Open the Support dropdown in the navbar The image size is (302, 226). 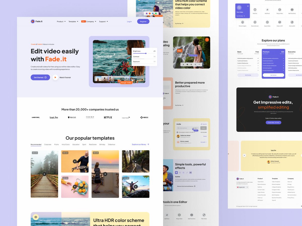tap(103, 22)
